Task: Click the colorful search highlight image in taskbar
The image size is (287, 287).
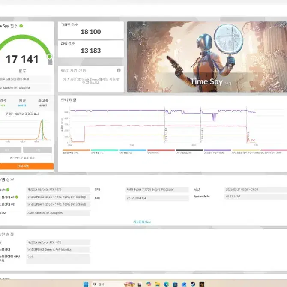Action: (129, 284)
